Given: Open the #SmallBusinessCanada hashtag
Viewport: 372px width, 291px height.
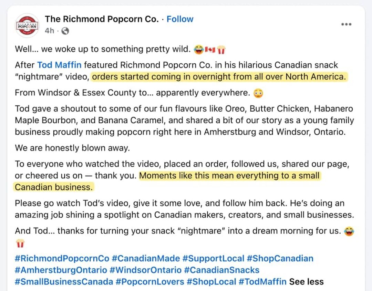Looking at the screenshot, I should click(64, 281).
